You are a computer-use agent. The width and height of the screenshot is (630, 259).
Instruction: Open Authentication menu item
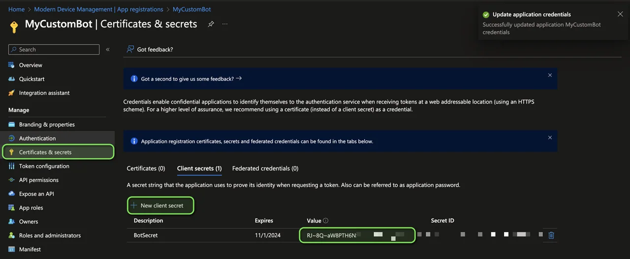point(37,139)
